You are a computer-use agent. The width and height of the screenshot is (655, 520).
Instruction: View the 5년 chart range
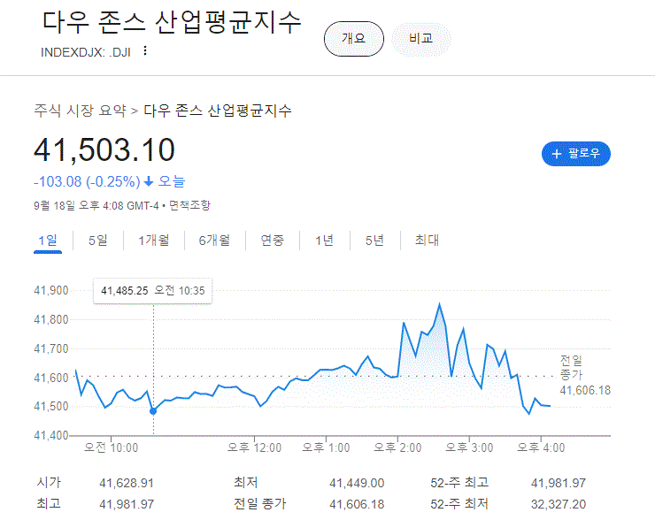pos(374,240)
